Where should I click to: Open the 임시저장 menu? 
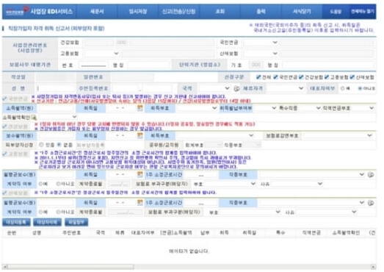[138, 11]
